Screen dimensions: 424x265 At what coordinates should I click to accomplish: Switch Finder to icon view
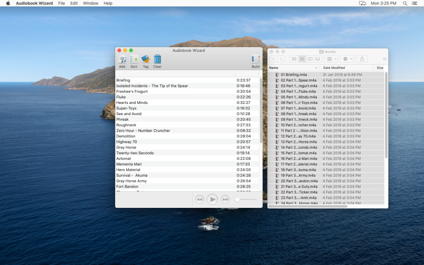click(294, 59)
